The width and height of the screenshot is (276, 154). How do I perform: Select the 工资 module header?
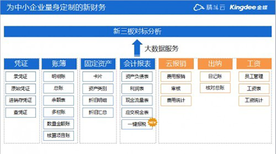click(254, 64)
